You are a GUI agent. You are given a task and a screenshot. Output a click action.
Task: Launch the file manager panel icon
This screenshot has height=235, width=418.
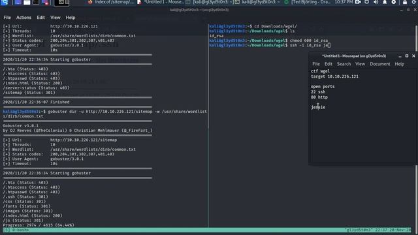[x=27, y=2]
